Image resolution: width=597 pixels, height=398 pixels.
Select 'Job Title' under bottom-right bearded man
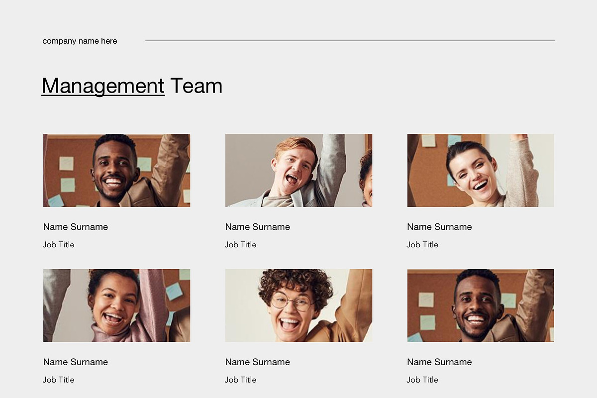423,380
